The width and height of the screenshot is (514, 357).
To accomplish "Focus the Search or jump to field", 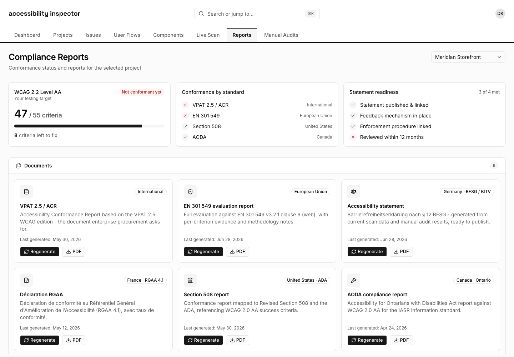I will (x=257, y=14).
